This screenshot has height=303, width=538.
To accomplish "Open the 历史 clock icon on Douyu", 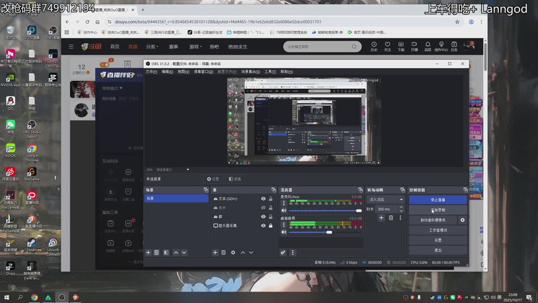I will [x=374, y=46].
